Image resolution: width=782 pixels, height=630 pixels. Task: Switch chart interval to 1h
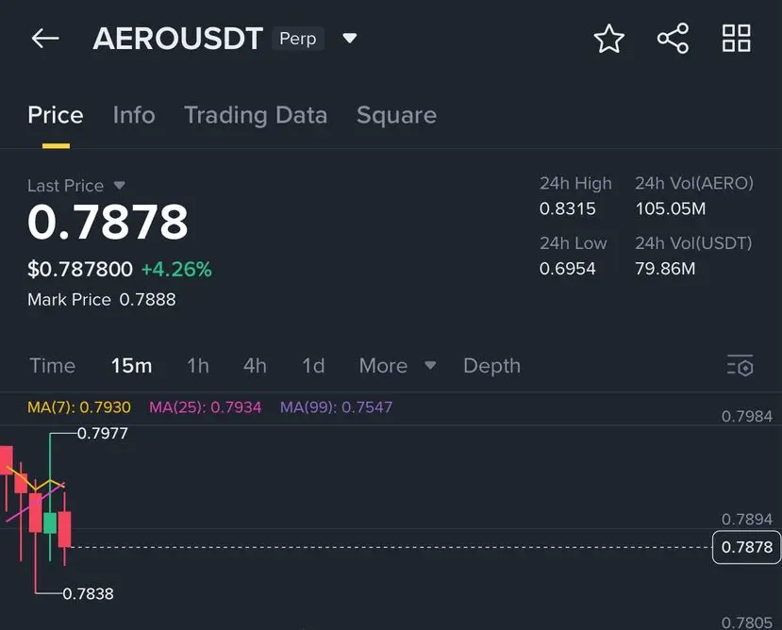pos(198,366)
